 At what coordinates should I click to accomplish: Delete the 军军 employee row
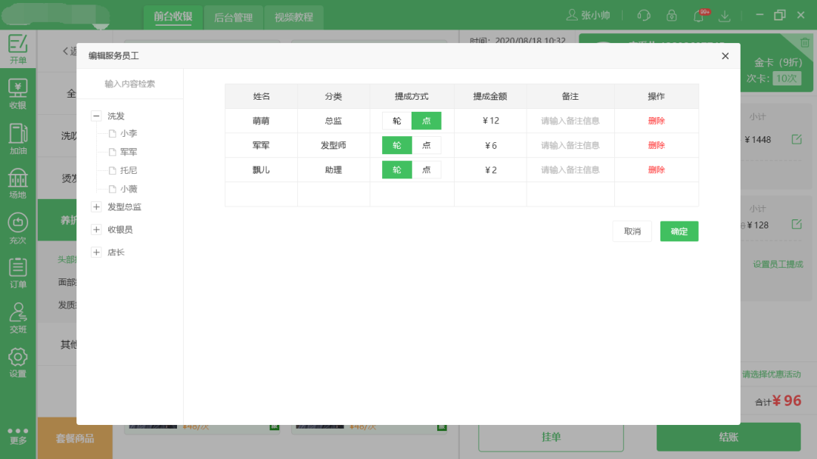[656, 146]
